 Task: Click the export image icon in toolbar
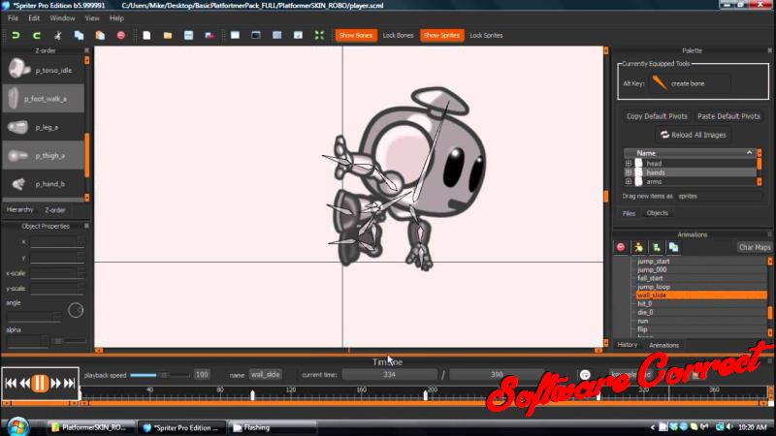coord(210,35)
